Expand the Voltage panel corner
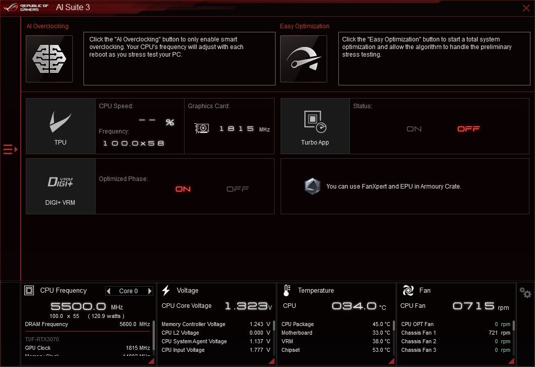The width and height of the screenshot is (535, 367). point(272,361)
